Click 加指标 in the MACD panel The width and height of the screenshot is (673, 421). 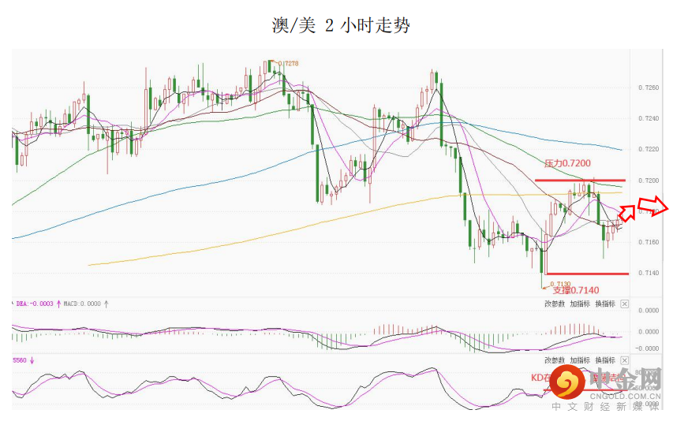pos(580,304)
